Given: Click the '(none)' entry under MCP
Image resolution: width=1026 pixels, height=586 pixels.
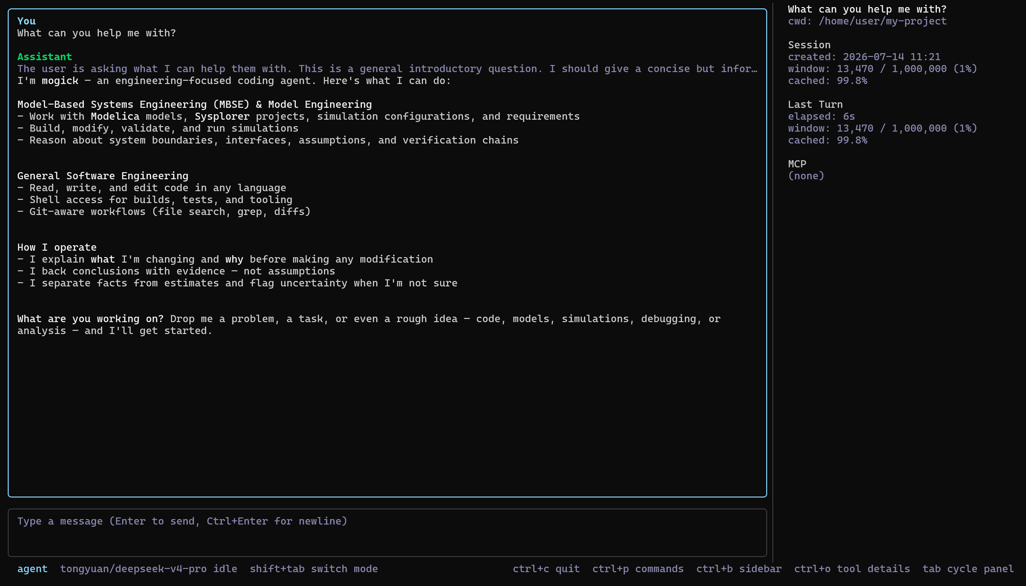Looking at the screenshot, I should [x=806, y=176].
